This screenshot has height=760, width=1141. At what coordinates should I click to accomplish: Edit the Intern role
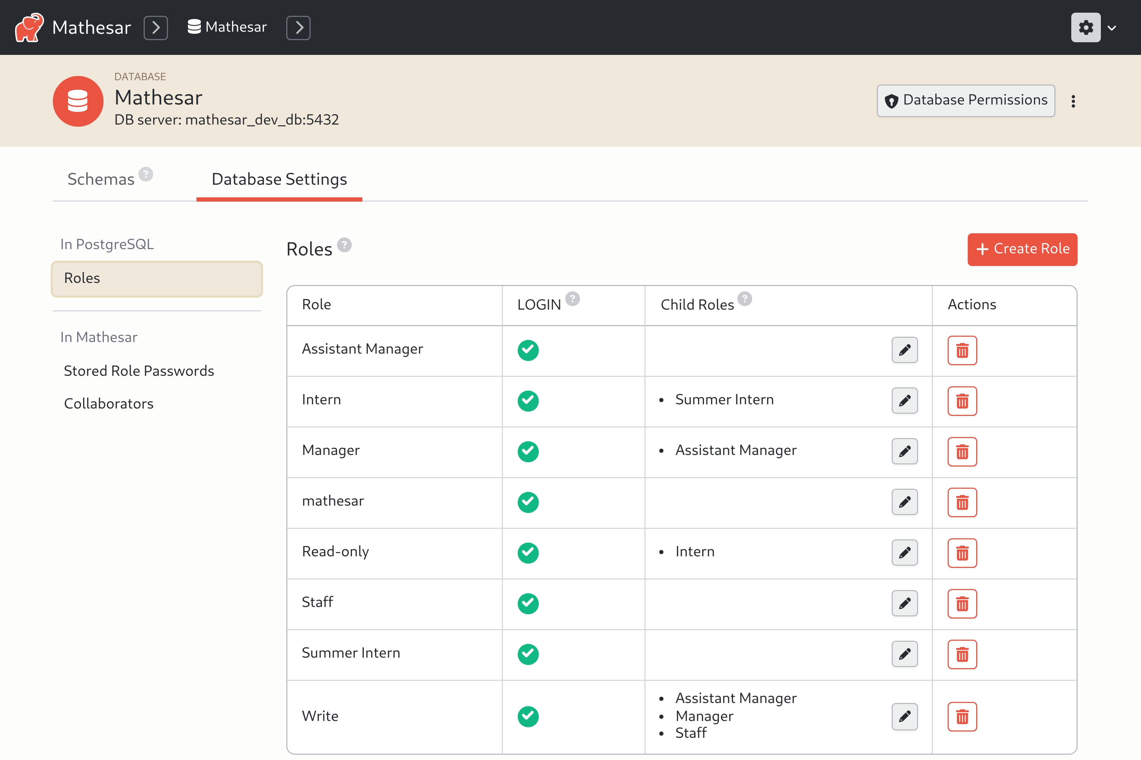(x=904, y=401)
